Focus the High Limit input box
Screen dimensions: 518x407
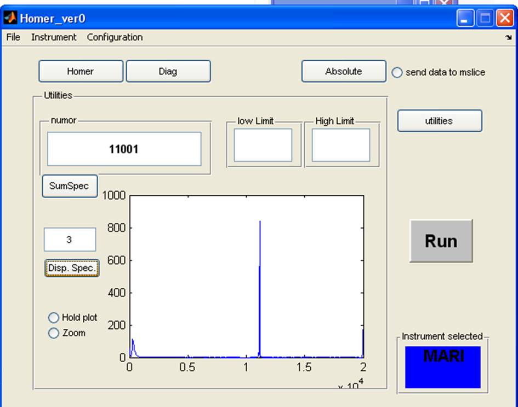click(341, 145)
